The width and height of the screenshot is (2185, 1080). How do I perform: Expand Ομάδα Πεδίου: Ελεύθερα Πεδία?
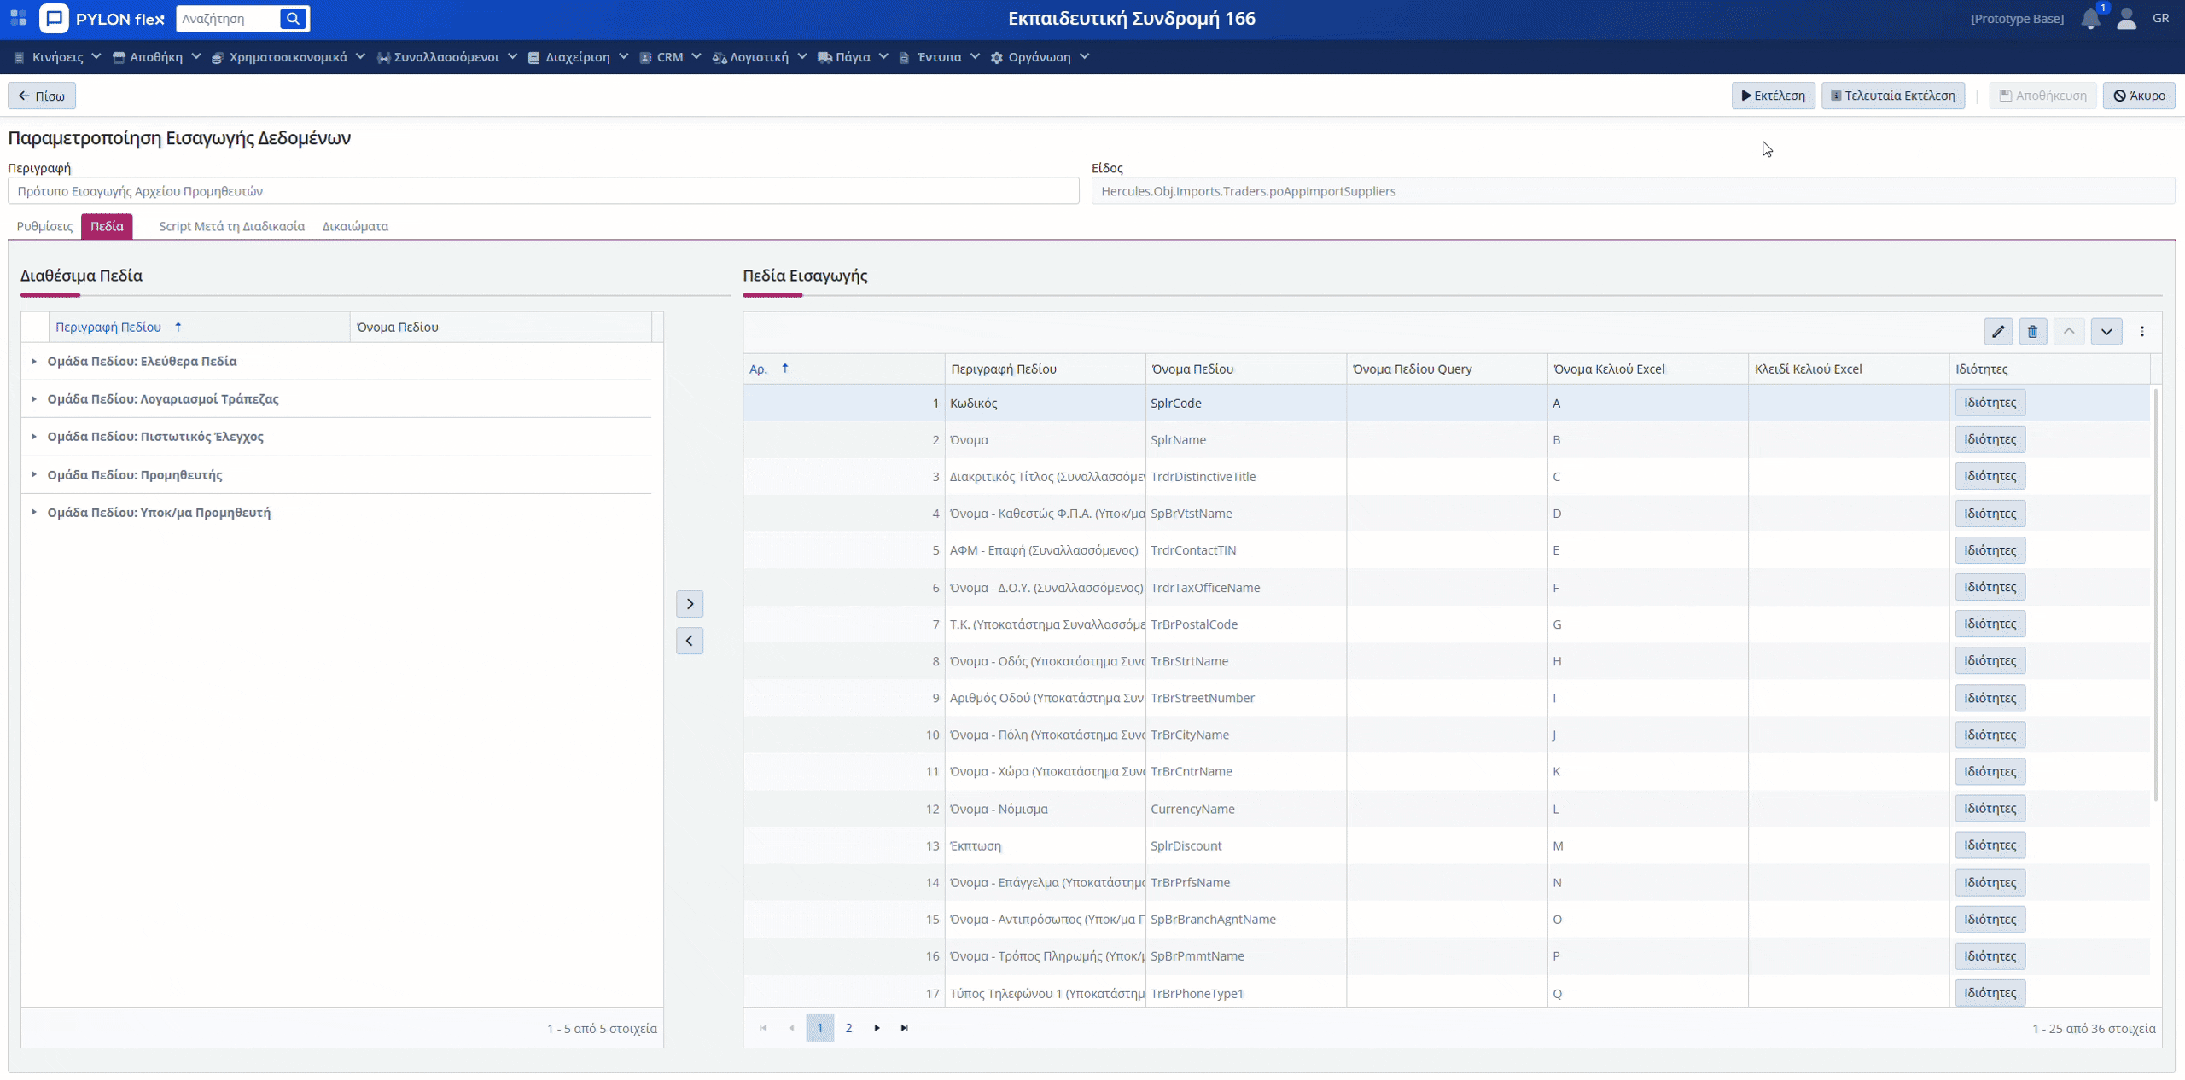point(33,362)
